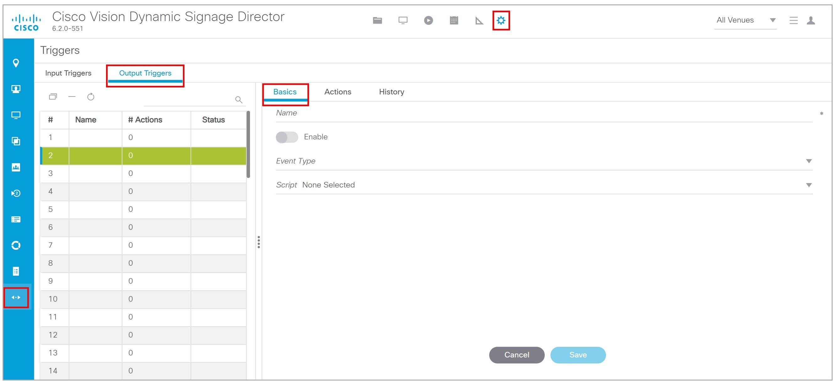Viewport: 837px width, 384px height.
Task: Select trigger row 7
Action: (143, 246)
